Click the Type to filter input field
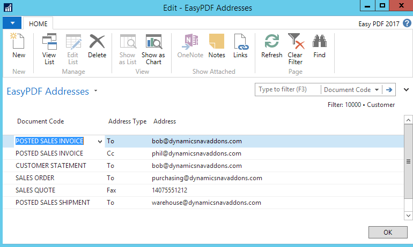 288,90
